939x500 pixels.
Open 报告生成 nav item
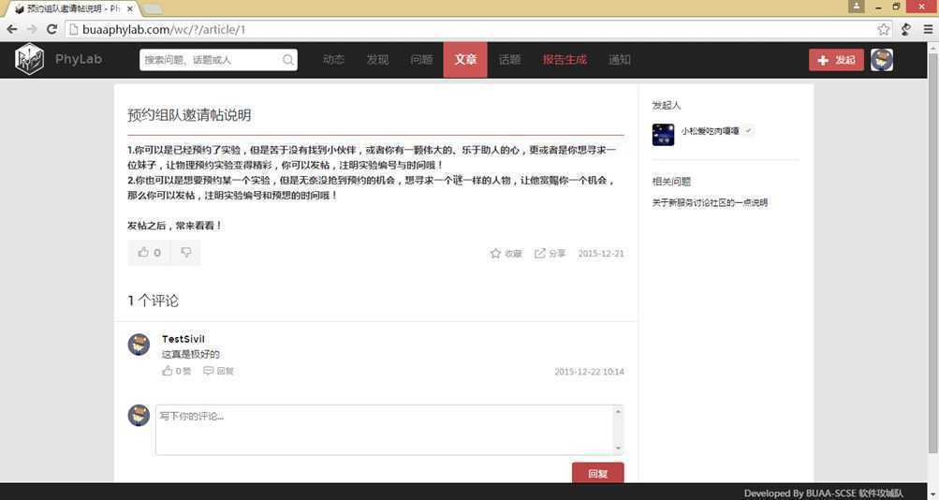pos(565,60)
